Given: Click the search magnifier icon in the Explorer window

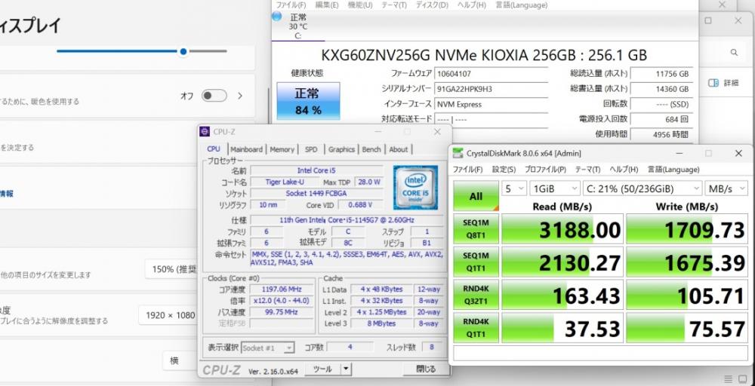Looking at the screenshot, I should tap(734, 52).
